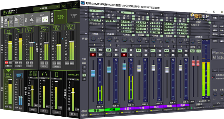This screenshot has height=119, width=224.
Task: Open channel 1 input 5-6 dropdown
Action: tap(97, 11)
